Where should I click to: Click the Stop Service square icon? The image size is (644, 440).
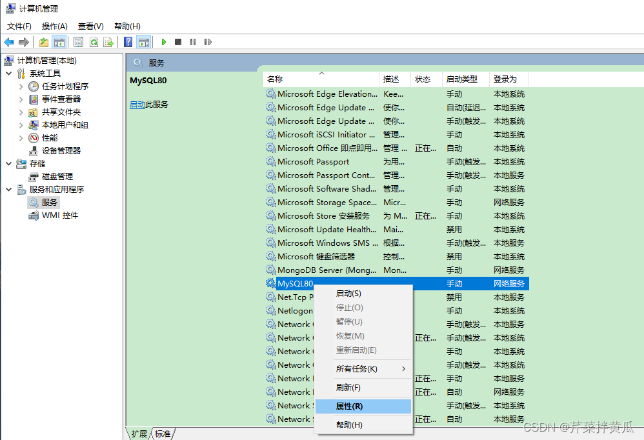click(x=178, y=42)
